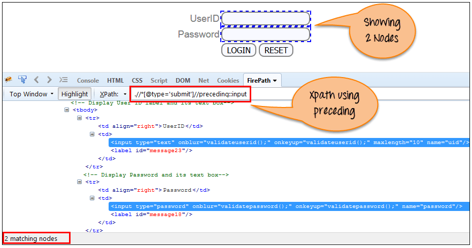Image resolution: width=472 pixels, height=248 pixels.
Task: Collapse the tbody node
Action: (x=67, y=110)
